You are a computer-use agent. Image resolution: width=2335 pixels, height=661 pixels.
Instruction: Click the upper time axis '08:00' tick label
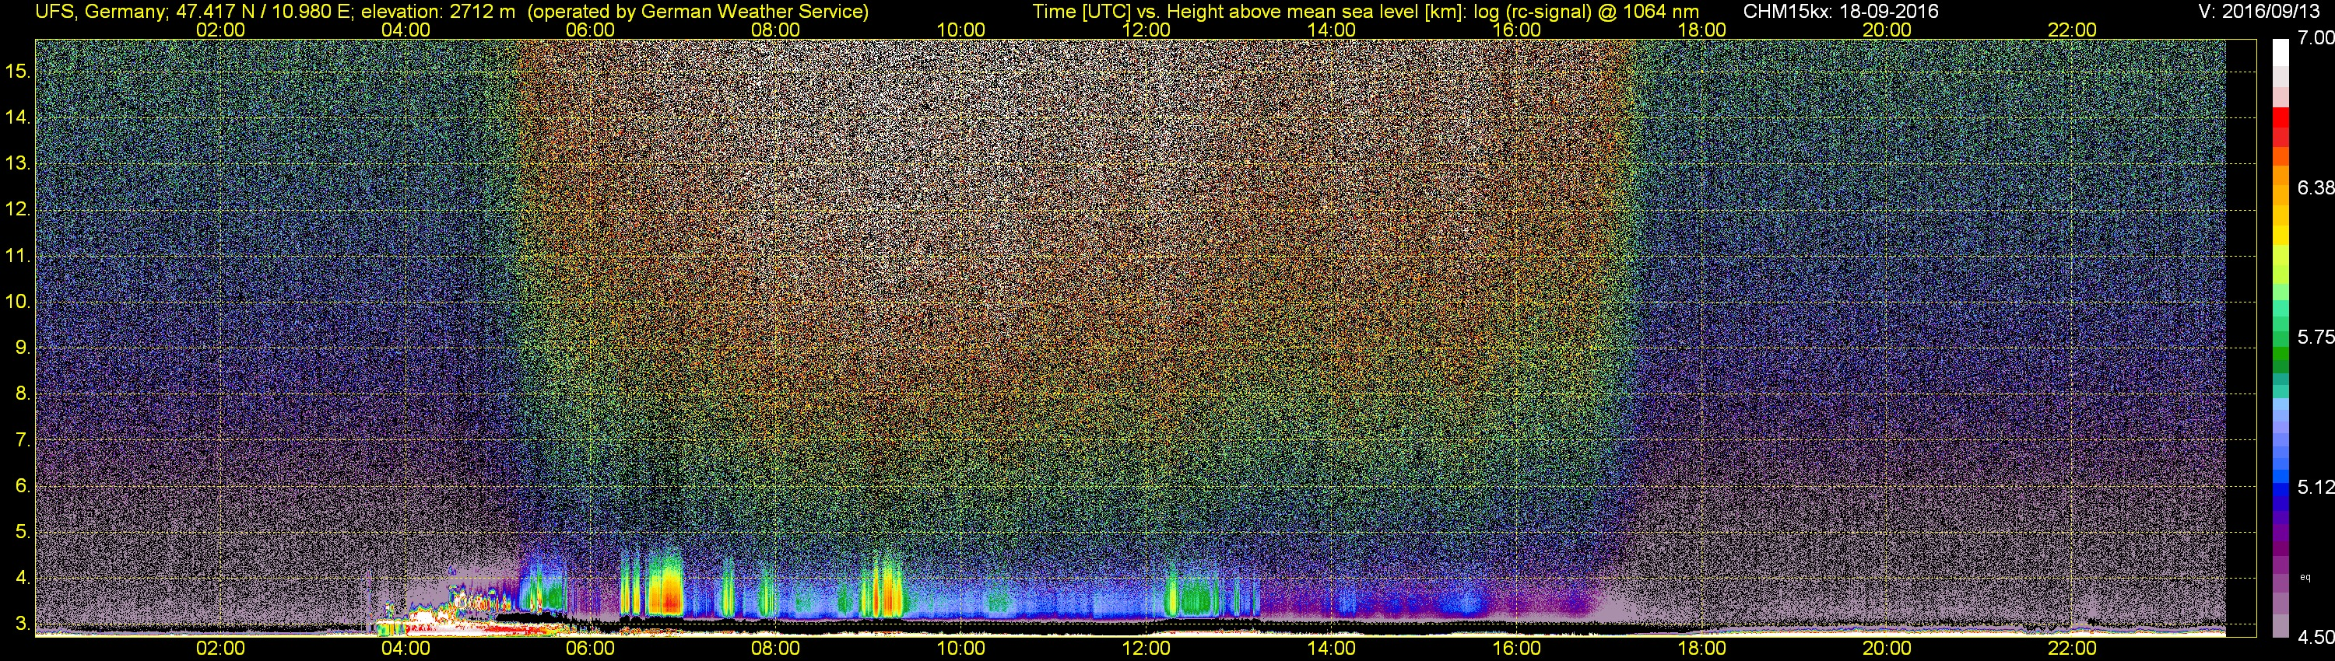tap(776, 30)
